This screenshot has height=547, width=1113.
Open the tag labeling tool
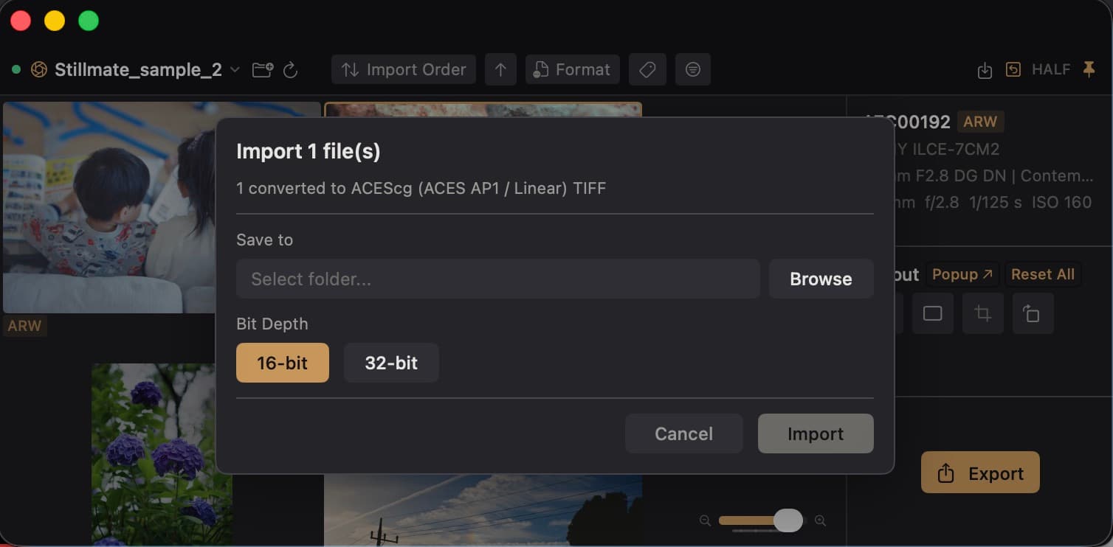pos(647,69)
